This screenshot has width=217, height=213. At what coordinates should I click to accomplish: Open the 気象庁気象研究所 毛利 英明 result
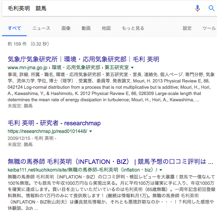pos(83,60)
